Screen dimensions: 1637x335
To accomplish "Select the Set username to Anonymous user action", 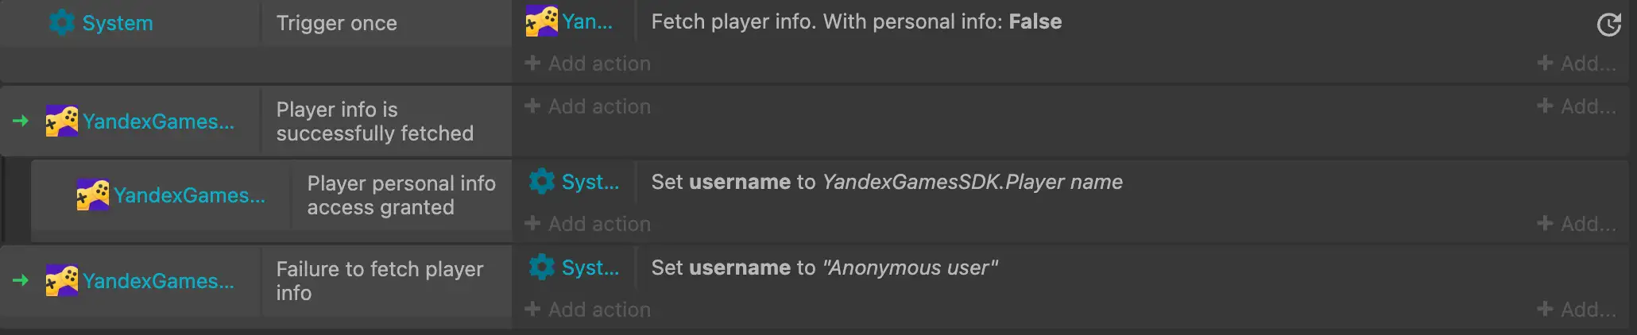I will pyautogui.click(x=824, y=268).
